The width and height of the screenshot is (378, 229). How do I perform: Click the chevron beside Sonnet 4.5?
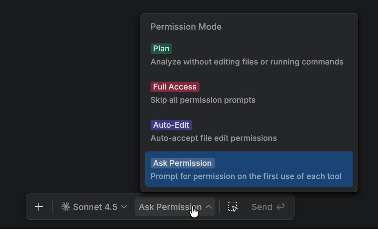point(124,207)
